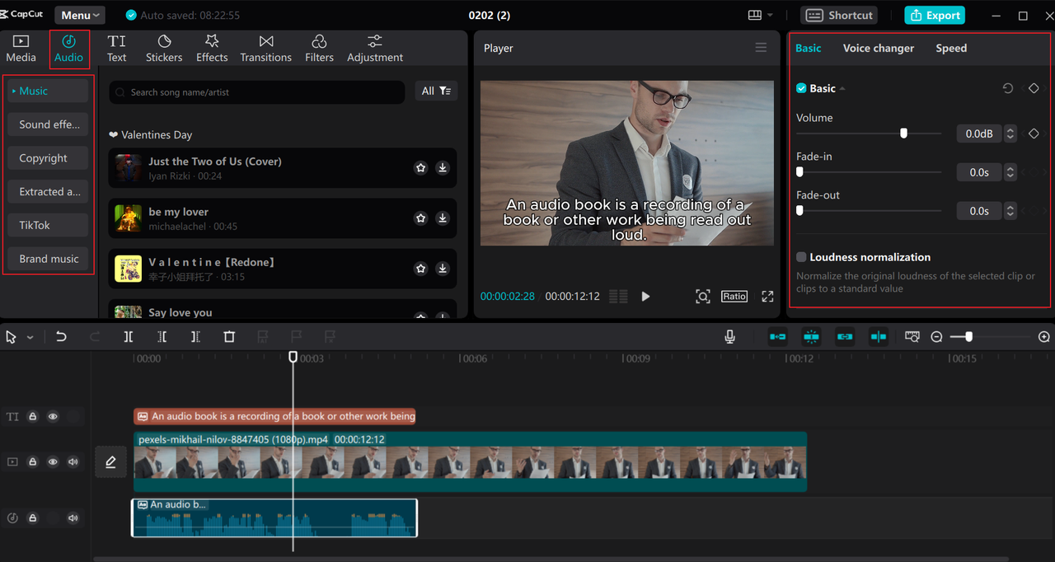Reset the Basic audio settings
Image resolution: width=1055 pixels, height=562 pixels.
1007,88
